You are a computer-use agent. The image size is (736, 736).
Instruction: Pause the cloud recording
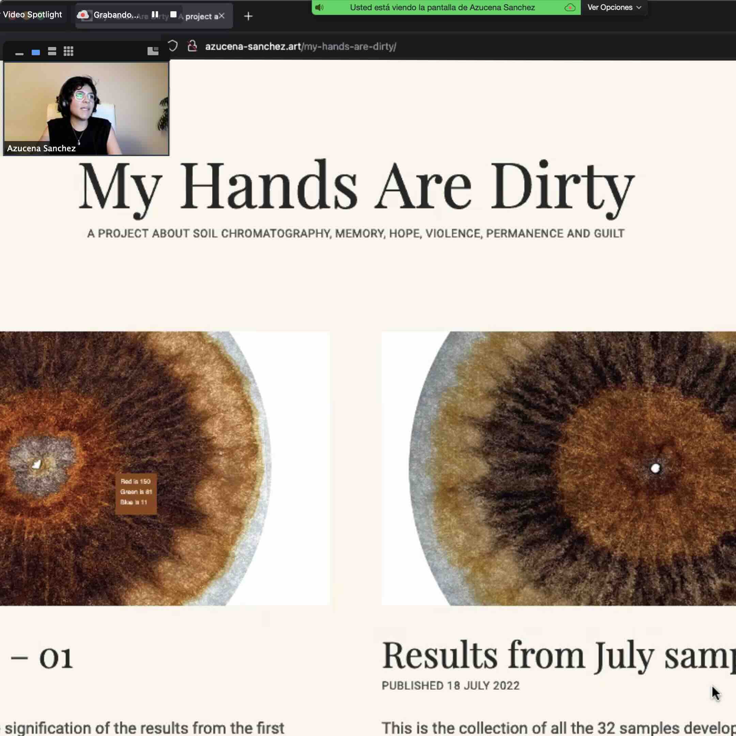(x=155, y=14)
